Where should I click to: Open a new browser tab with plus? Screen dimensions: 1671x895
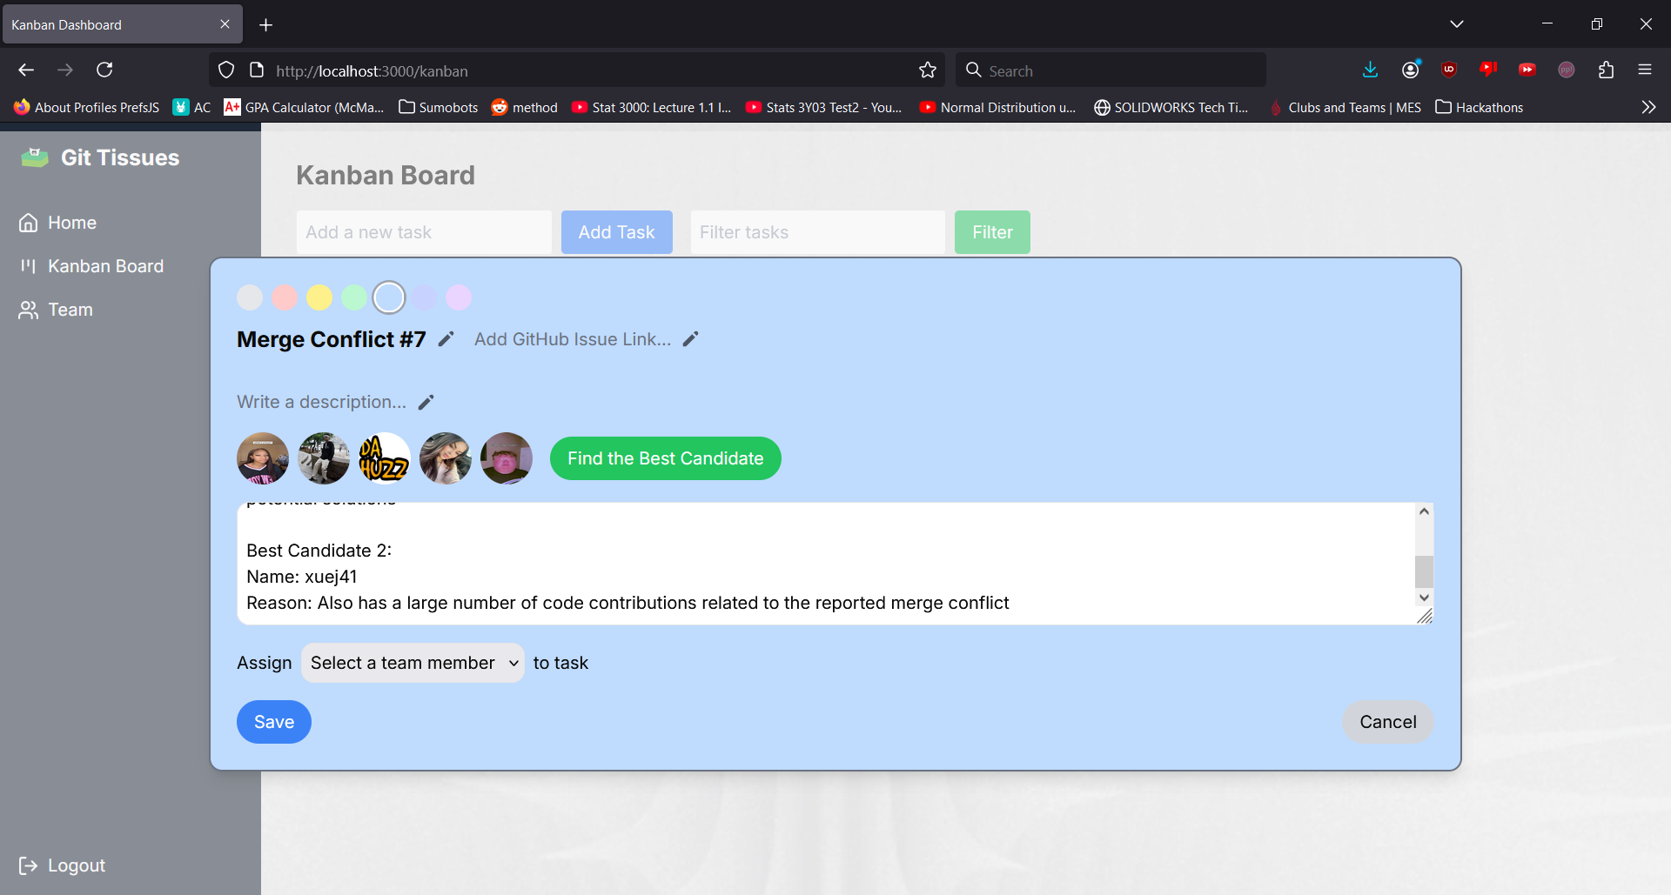click(266, 25)
